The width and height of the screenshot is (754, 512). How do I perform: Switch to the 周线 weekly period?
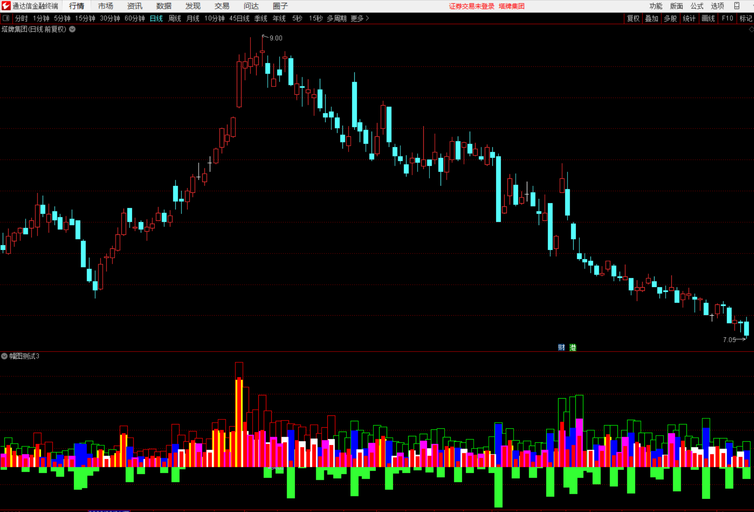(174, 18)
